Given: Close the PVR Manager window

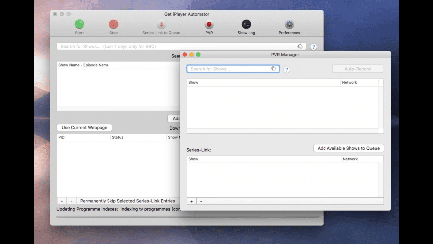Looking at the screenshot, I should pos(185,55).
